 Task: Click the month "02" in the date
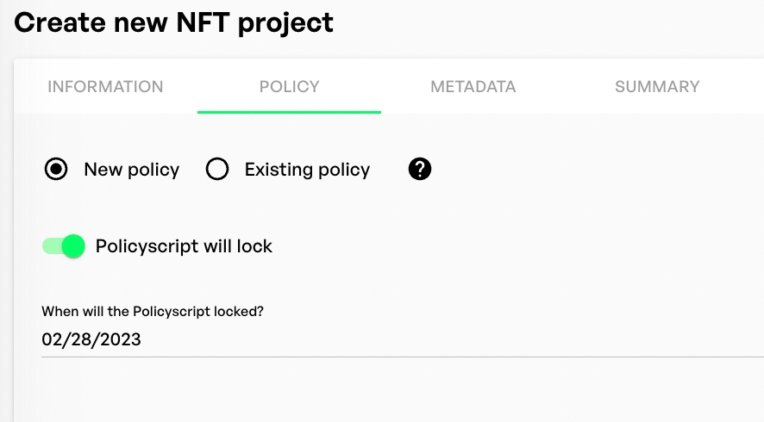tap(52, 340)
